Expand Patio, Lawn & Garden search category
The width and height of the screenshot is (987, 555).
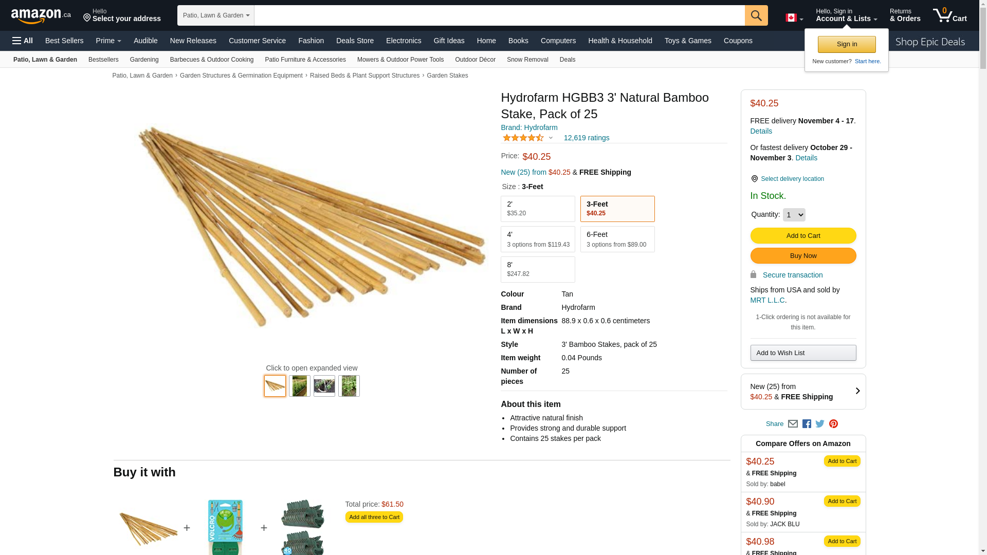pyautogui.click(x=216, y=15)
